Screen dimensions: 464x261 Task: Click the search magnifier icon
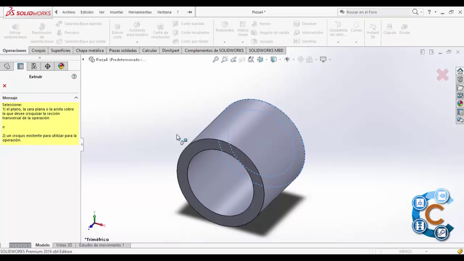pyautogui.click(x=415, y=12)
